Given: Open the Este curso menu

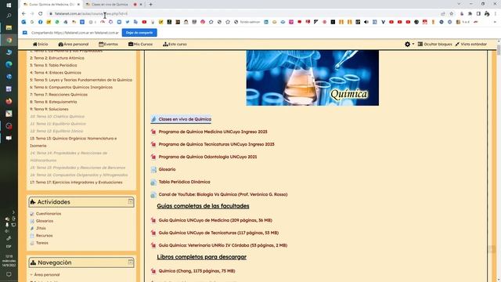Looking at the screenshot, I should [175, 44].
